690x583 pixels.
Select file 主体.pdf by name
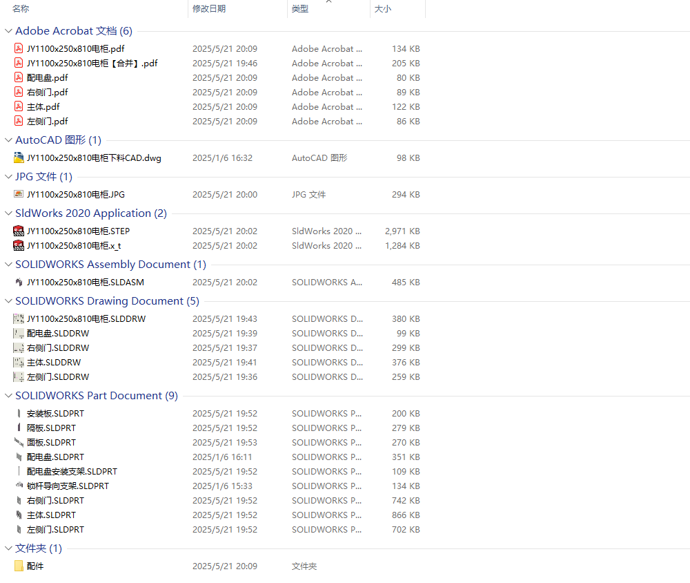point(43,106)
